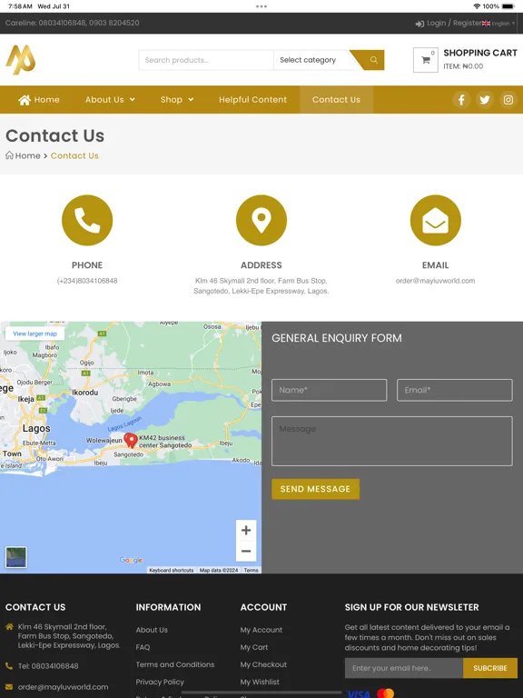Click the breadcrumb home icon

pos(9,155)
